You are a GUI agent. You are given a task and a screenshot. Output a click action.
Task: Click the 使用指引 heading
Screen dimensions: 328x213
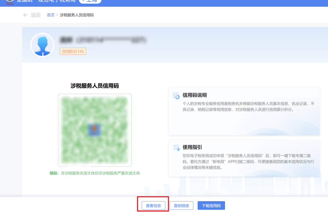point(192,147)
